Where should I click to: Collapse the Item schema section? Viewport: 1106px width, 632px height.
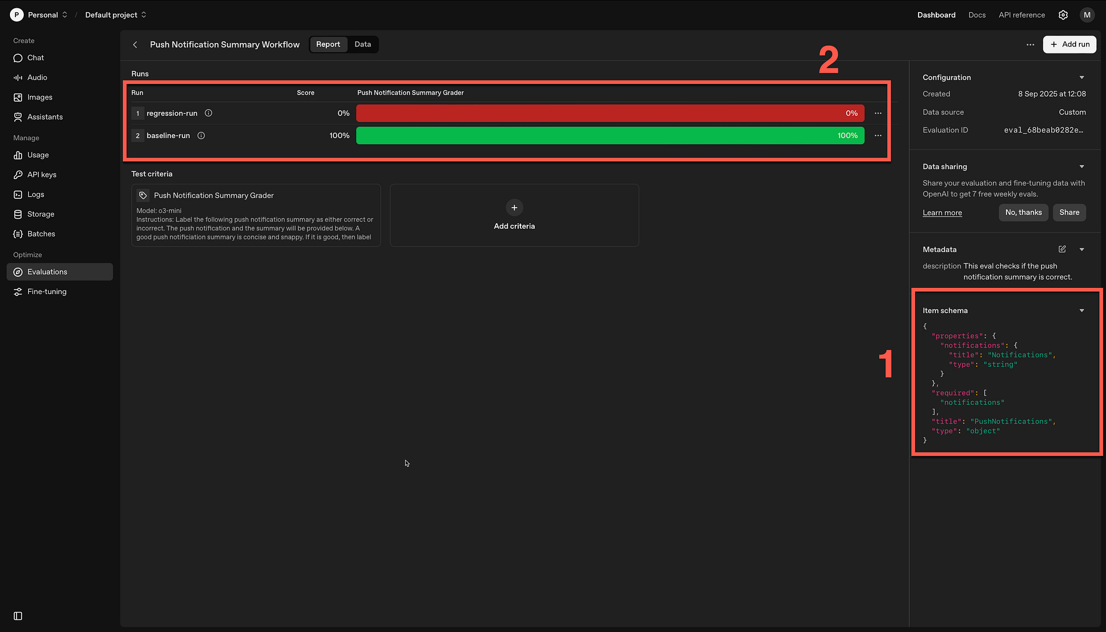pos(1082,310)
